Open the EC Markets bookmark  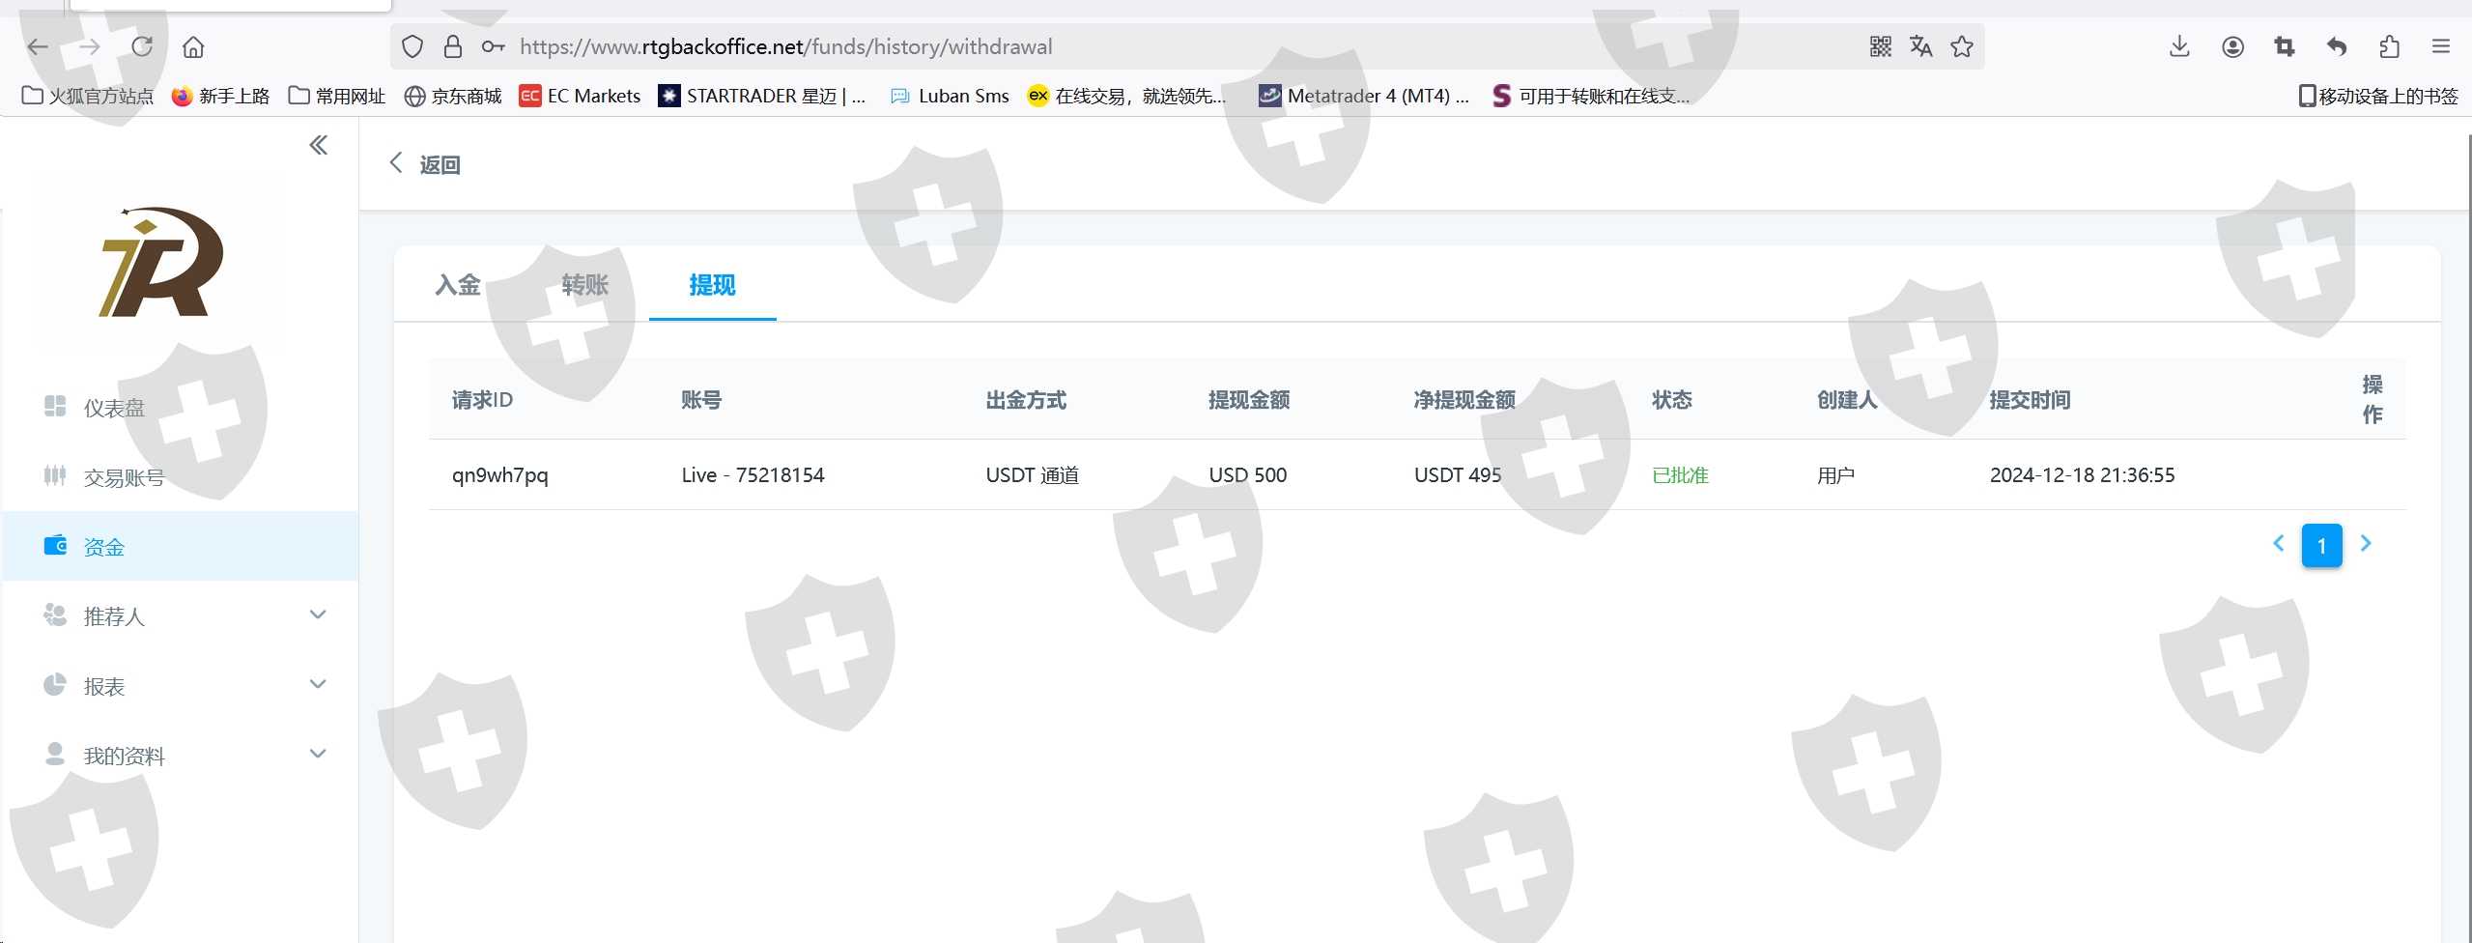tap(580, 96)
